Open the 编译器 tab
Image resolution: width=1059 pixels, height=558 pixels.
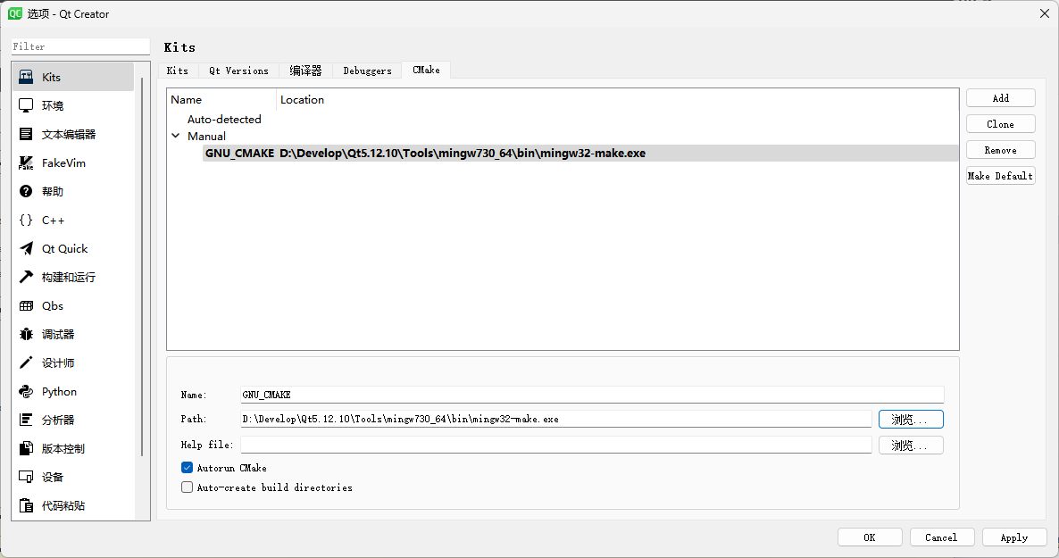coord(305,71)
